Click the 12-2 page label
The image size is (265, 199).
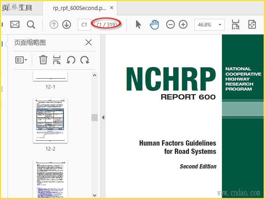(50, 149)
